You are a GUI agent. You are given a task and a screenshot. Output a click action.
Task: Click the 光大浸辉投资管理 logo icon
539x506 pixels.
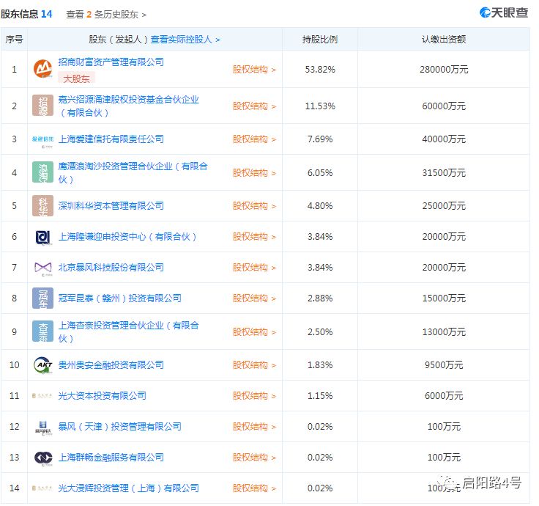pos(42,488)
